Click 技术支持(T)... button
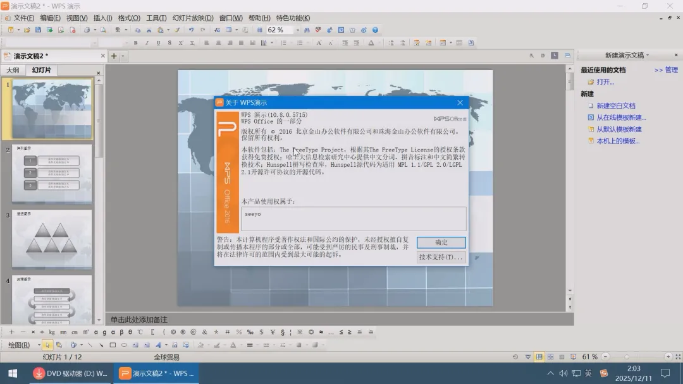 click(441, 257)
